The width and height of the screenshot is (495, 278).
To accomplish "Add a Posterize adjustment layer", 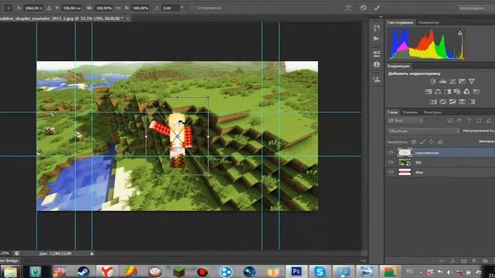I will 443,101.
